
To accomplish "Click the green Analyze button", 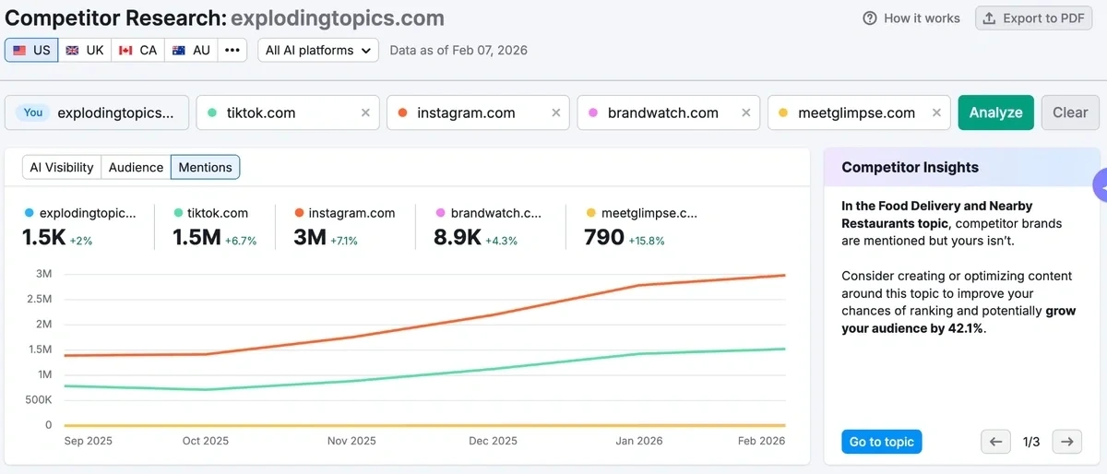I will 995,113.
